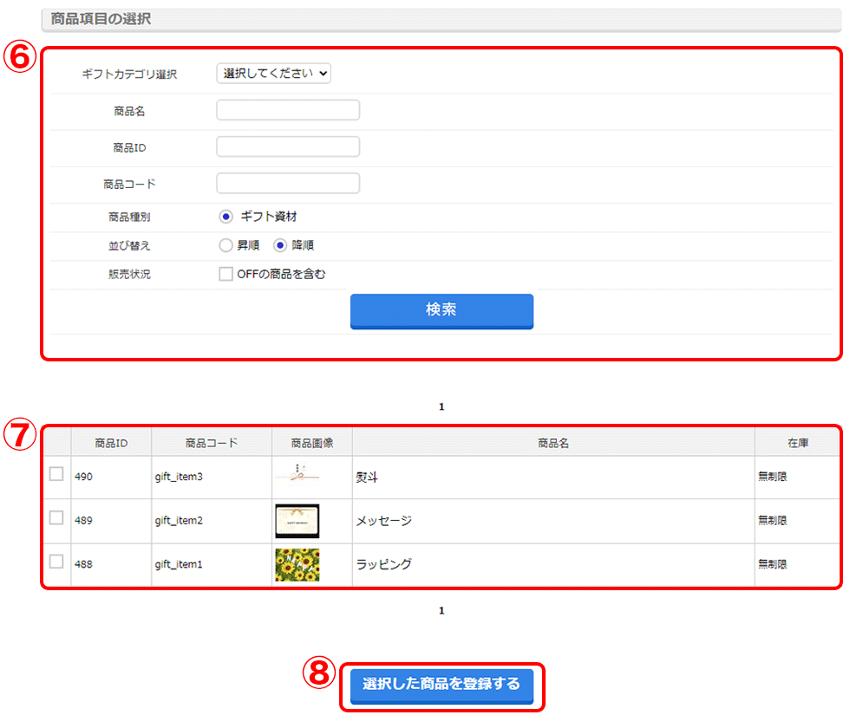Click 選択した商品を登録する button
This screenshot has height=728, width=850.
[x=441, y=685]
